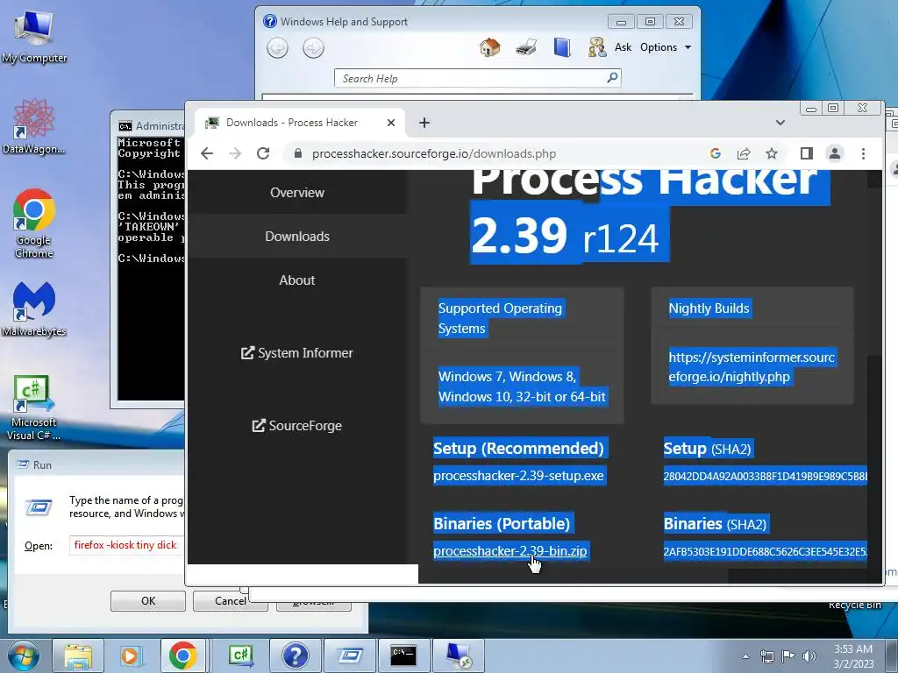Expand Chrome tab search chevron
The width and height of the screenshot is (898, 673).
coord(780,123)
